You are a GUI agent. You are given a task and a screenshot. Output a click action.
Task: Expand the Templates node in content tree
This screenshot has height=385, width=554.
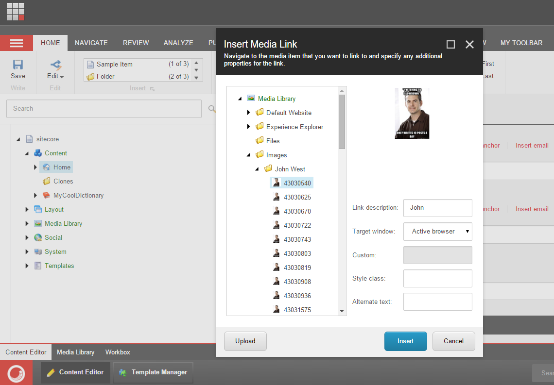[27, 266]
